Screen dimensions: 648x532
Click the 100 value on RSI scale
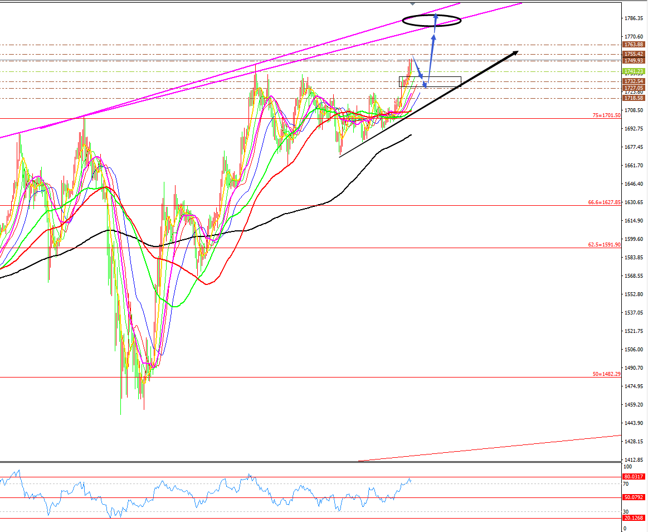coord(628,467)
